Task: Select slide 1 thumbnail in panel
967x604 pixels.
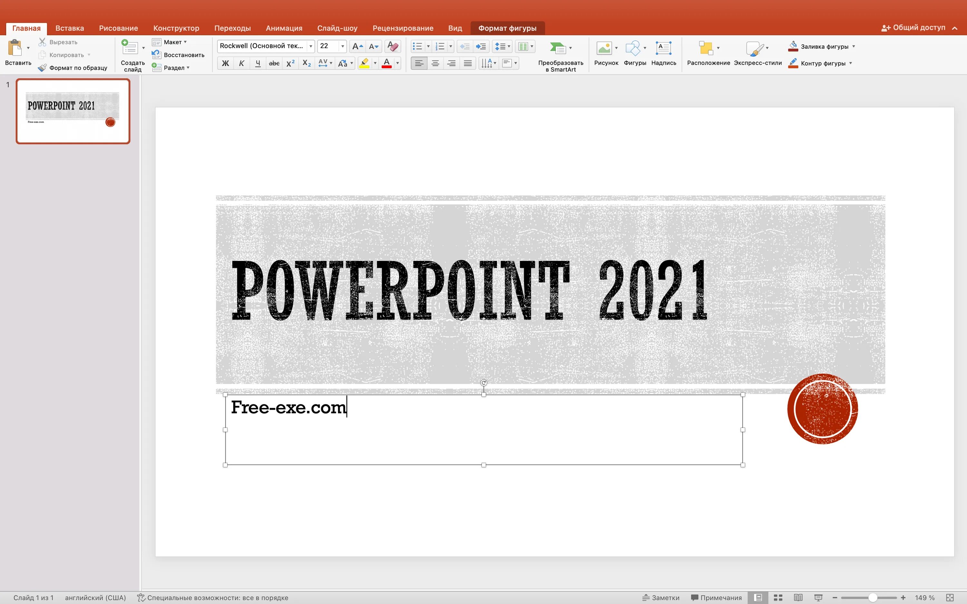Action: point(73,111)
